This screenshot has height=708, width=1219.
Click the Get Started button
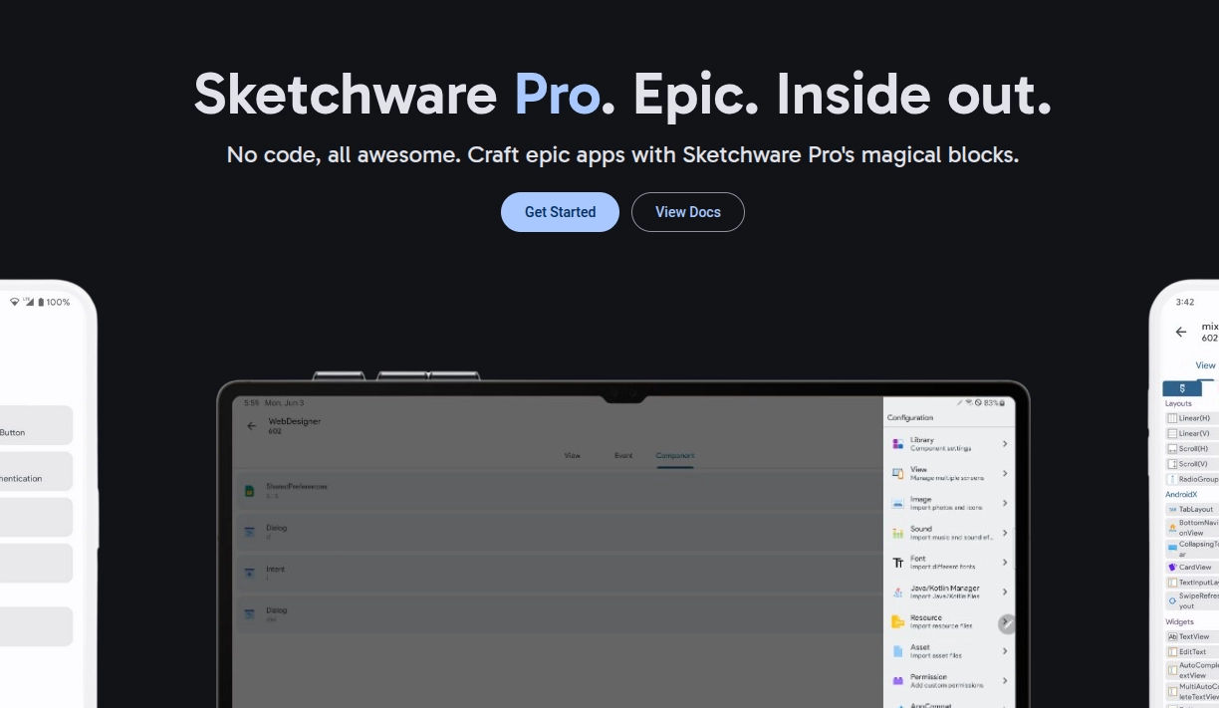tap(560, 212)
